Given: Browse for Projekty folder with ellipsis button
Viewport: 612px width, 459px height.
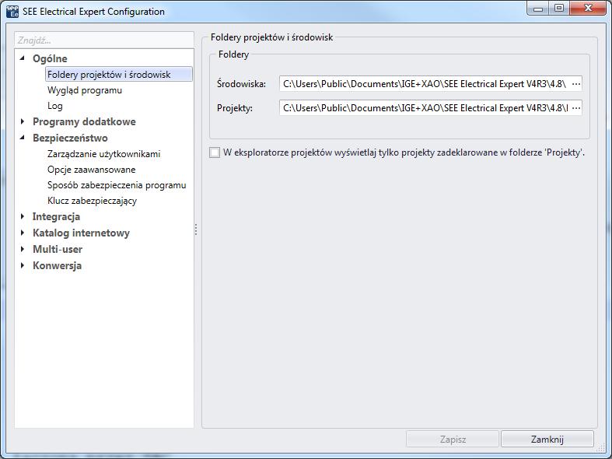Looking at the screenshot, I should pyautogui.click(x=575, y=108).
